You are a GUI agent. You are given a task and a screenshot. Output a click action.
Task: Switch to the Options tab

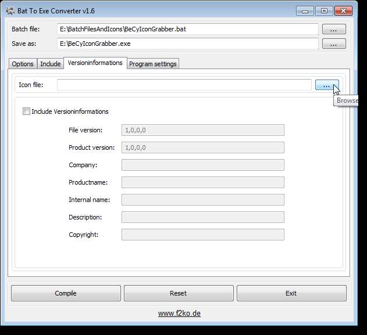pos(23,64)
